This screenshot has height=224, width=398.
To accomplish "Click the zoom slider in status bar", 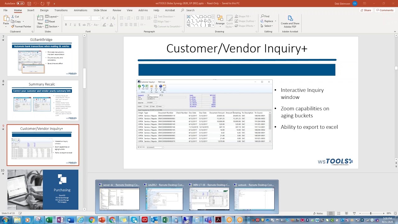I will (x=371, y=213).
